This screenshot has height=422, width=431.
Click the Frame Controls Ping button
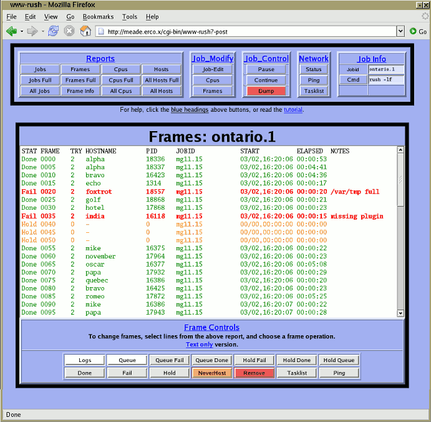tap(339, 373)
